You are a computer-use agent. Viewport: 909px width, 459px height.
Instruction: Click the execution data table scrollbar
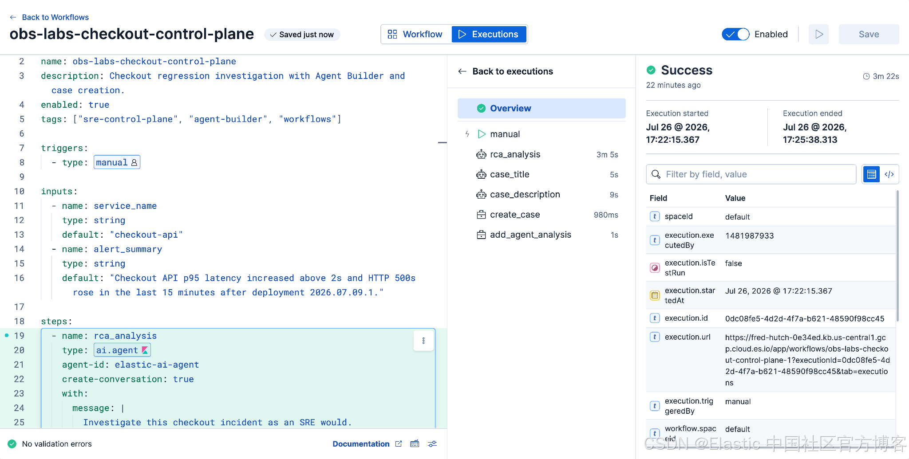(x=897, y=256)
